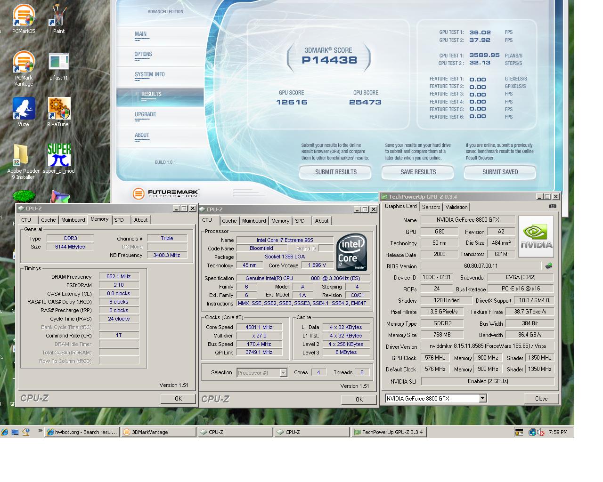Image resolution: width=603 pixels, height=482 pixels.
Task: Open Mainboard tab in CPU-Z memory window
Action: 73,220
